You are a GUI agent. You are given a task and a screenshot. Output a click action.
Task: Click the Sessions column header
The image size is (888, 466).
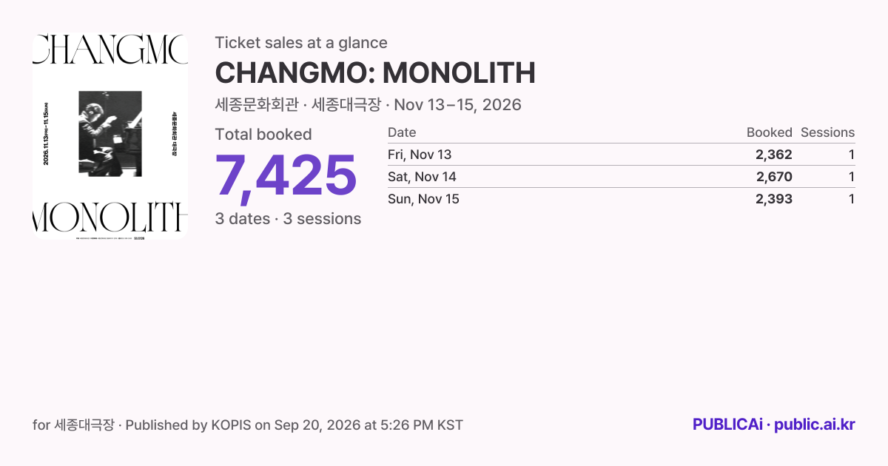(827, 132)
